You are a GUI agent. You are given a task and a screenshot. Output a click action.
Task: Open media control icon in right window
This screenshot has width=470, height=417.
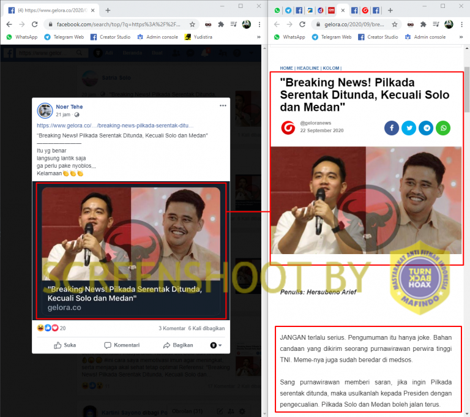click(436, 24)
